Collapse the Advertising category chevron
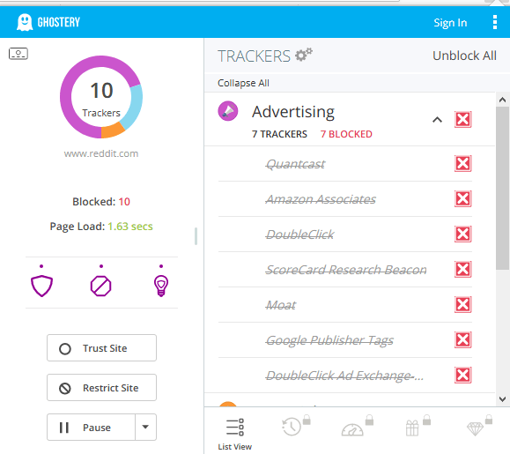This screenshot has height=454, width=510. click(437, 120)
